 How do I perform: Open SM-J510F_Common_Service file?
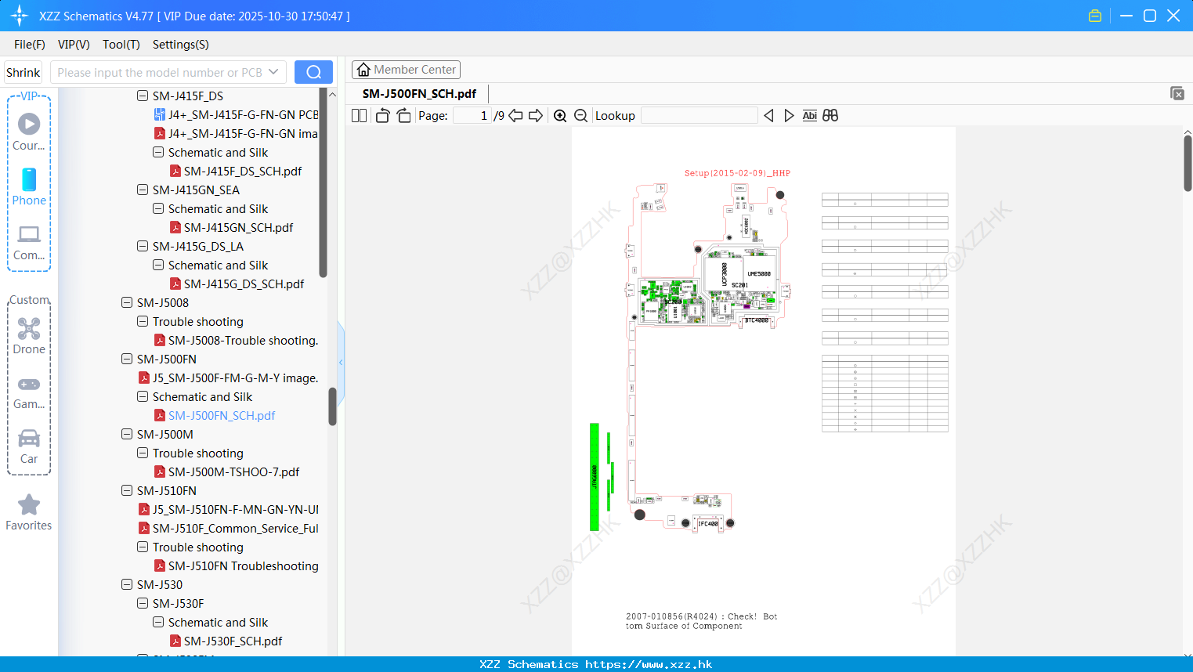[235, 528]
